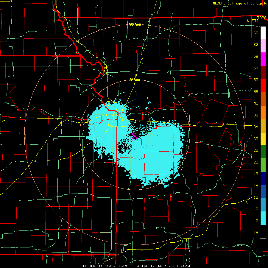Viewport: 268px width, 268px height.
Task: Click the 18 legend value
Action: coord(256,174)
